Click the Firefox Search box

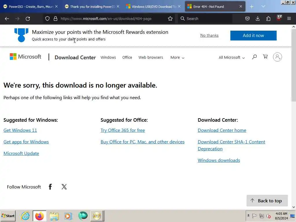coord(205,18)
